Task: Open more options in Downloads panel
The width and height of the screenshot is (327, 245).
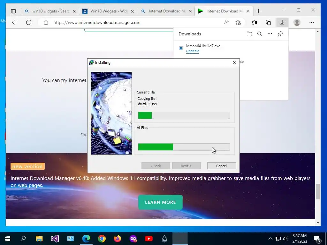Action: point(270,33)
